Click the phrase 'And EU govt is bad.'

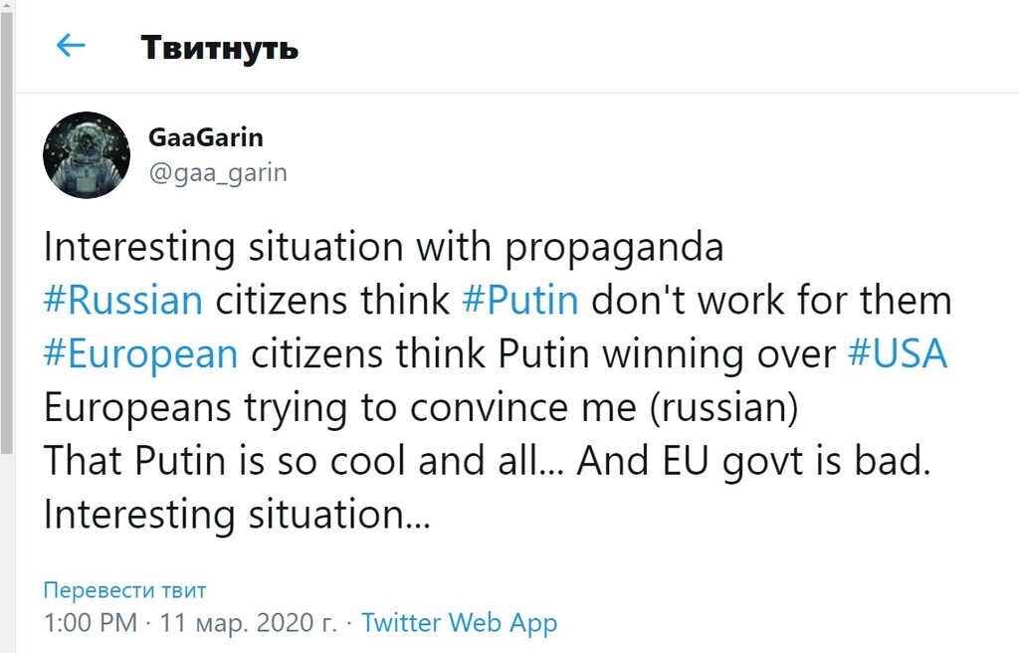coord(761,461)
